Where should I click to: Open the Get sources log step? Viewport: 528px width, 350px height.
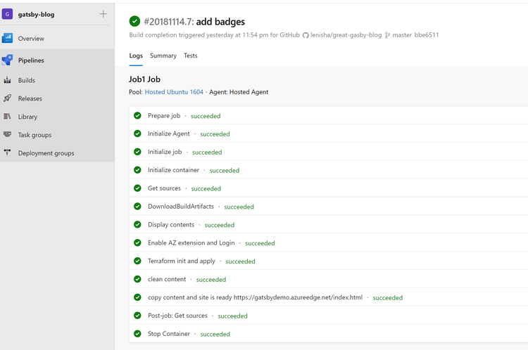pyautogui.click(x=328, y=188)
